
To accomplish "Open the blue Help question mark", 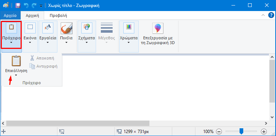I will click(271, 15).
